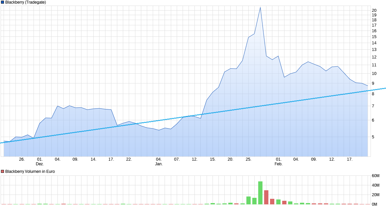The image size is (386, 208).
Task: Click the 0M baseline of the volume chart
Action: click(197, 204)
